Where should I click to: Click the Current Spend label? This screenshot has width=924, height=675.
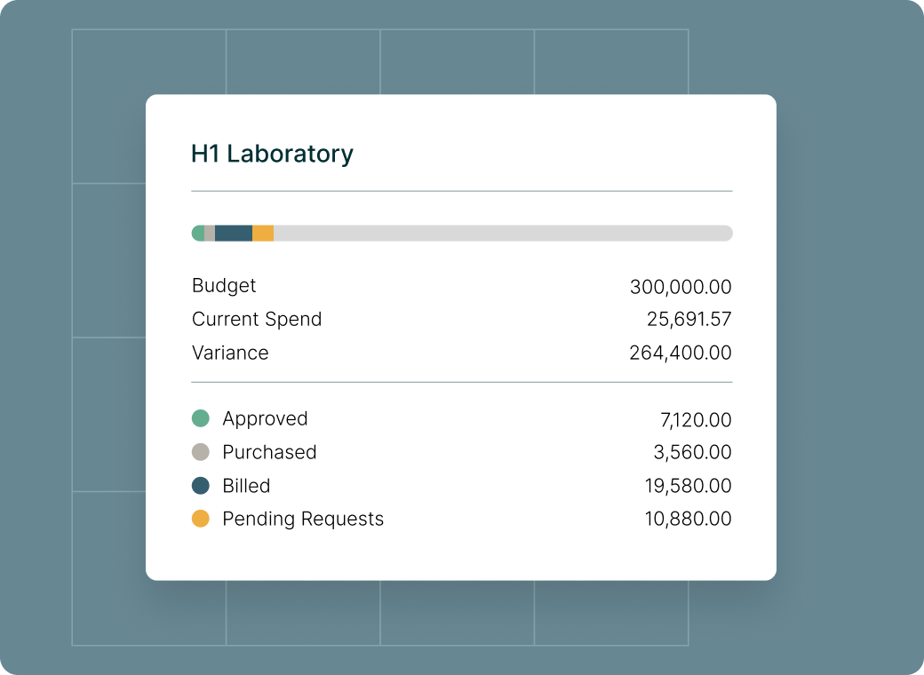click(257, 319)
